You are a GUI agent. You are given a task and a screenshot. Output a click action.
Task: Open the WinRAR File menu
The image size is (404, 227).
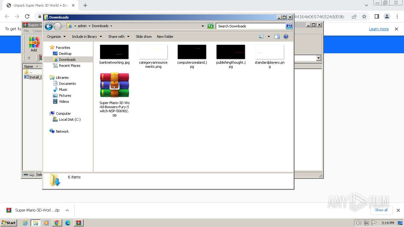coord(26,31)
